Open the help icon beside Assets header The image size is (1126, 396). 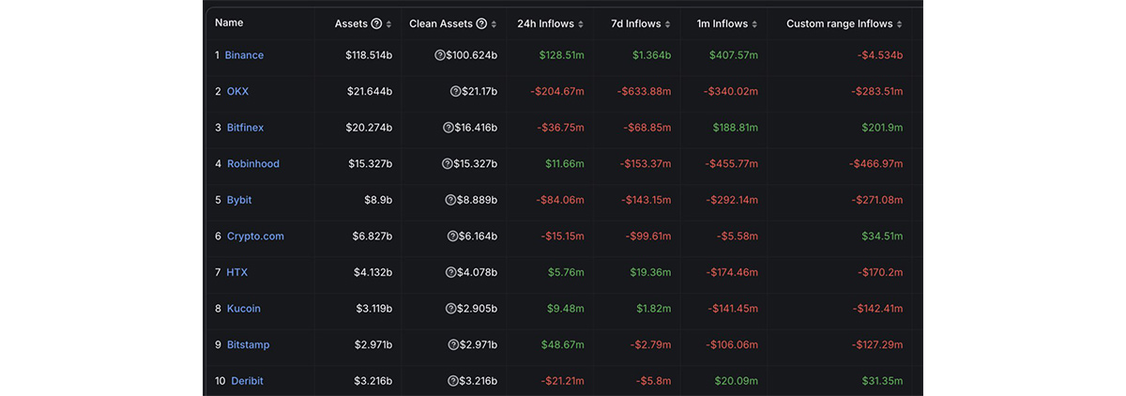click(377, 23)
